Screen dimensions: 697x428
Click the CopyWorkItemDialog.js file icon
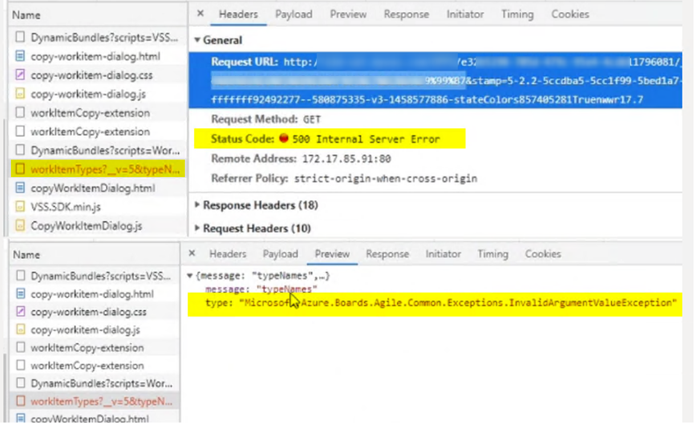[20, 225]
